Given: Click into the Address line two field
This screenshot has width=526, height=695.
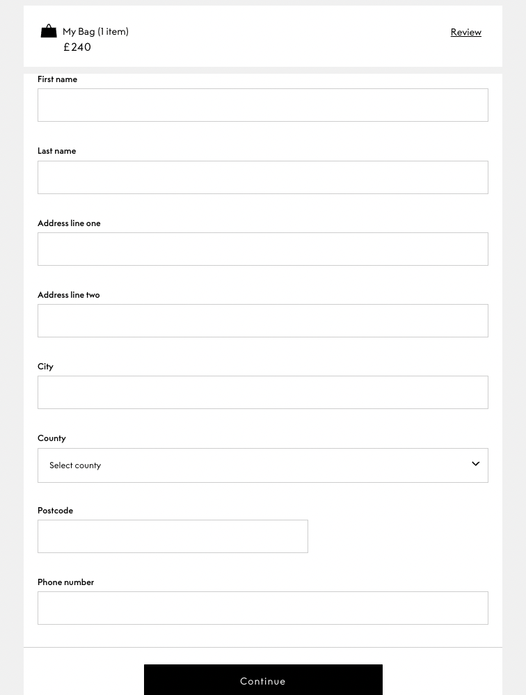Looking at the screenshot, I should [263, 321].
